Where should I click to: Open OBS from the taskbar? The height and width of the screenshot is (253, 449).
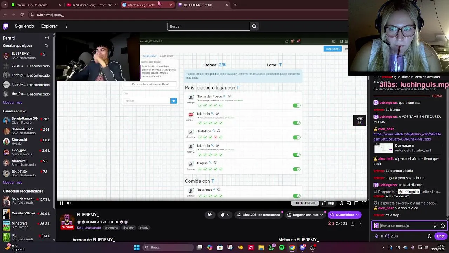(313, 247)
